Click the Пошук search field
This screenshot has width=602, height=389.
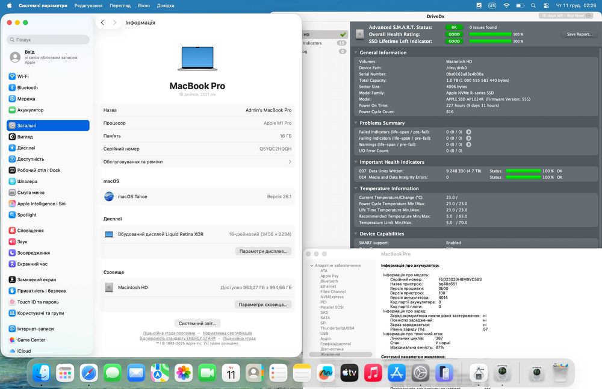pyautogui.click(x=48, y=40)
